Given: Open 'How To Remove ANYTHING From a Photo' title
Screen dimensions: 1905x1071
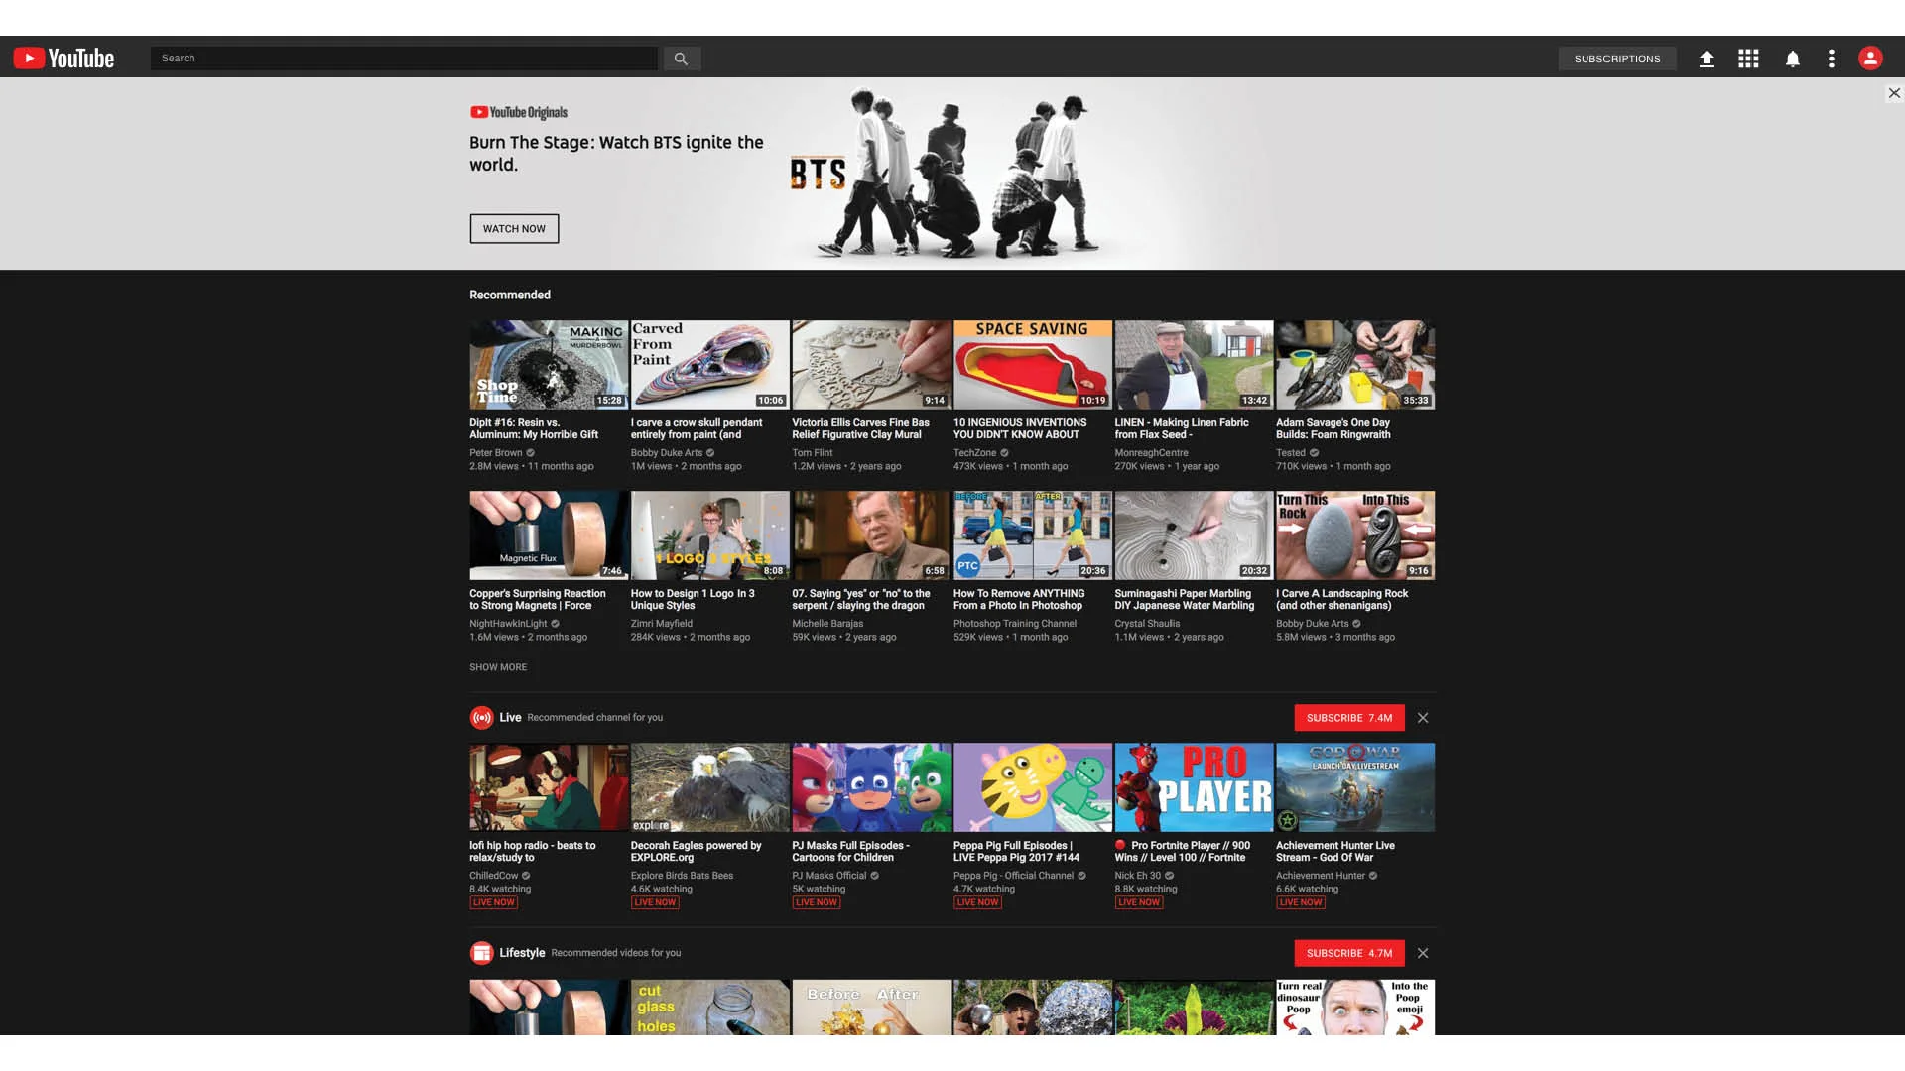Looking at the screenshot, I should (1019, 599).
